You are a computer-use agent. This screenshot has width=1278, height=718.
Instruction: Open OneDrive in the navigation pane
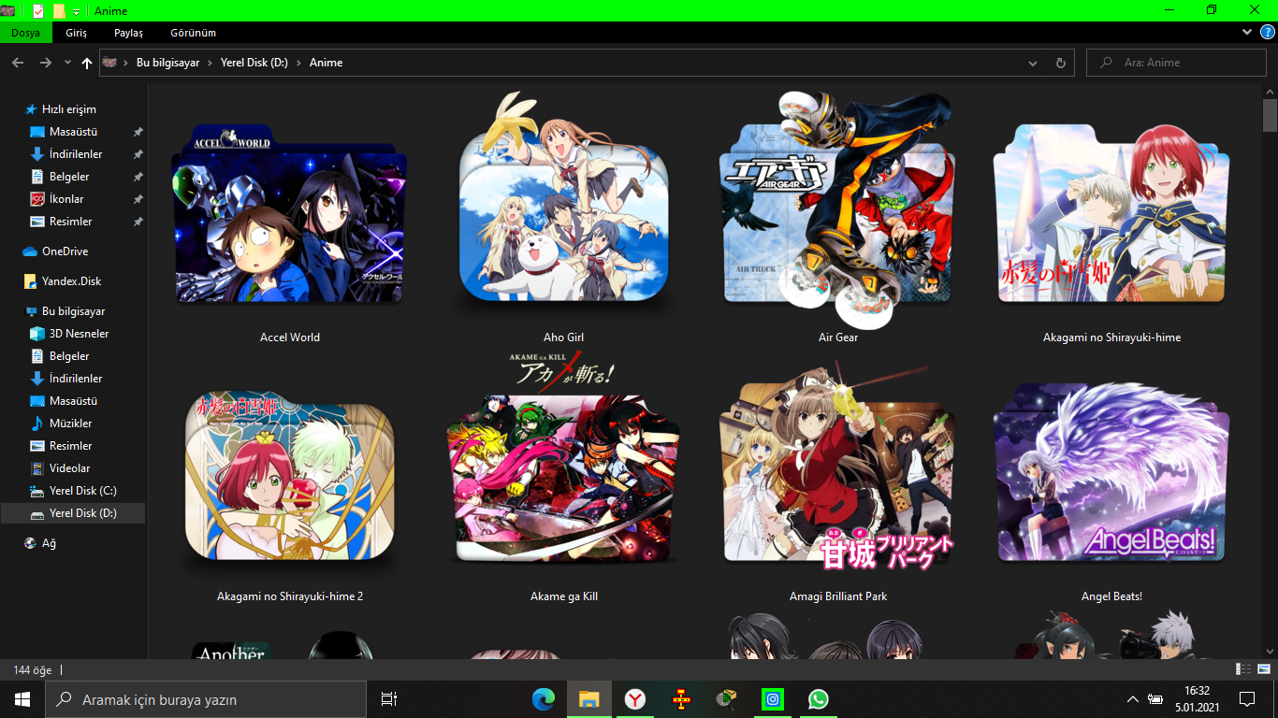tap(65, 251)
